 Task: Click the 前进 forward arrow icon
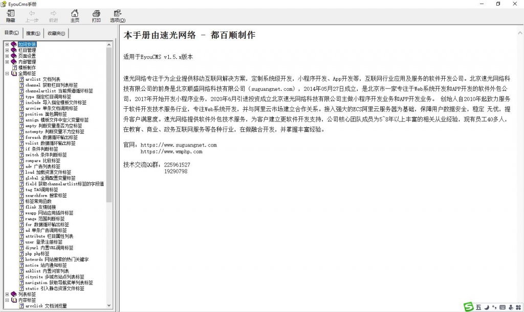tap(53, 13)
